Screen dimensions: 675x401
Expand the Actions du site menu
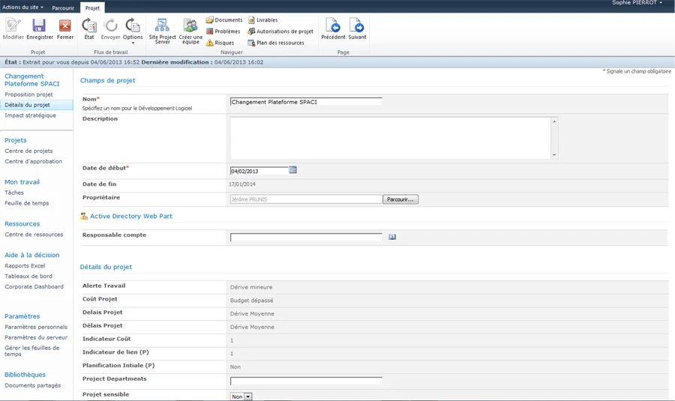click(x=22, y=7)
